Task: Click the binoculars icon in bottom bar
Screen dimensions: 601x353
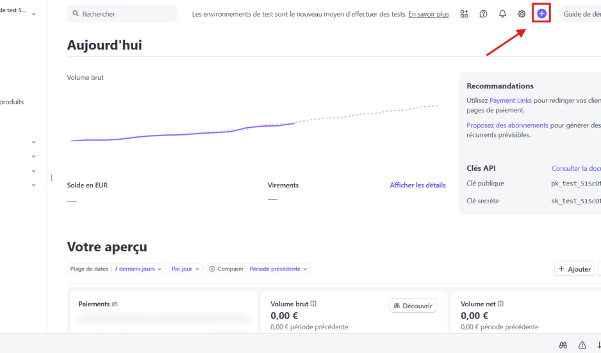Action: point(563,345)
